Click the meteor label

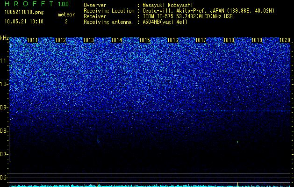[x=66, y=14]
